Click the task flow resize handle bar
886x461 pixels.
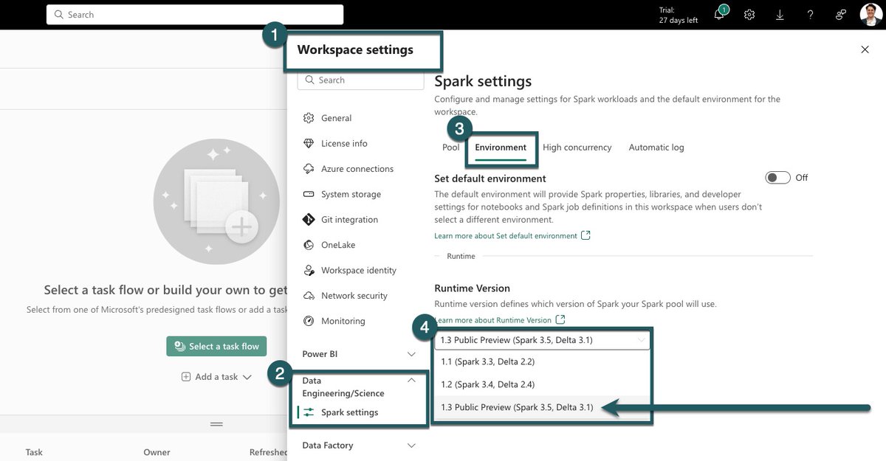pos(216,424)
